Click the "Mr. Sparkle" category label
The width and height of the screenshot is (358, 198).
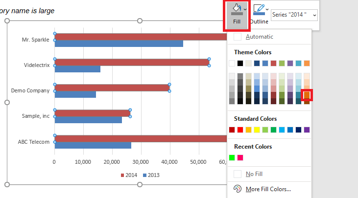pyautogui.click(x=35, y=40)
